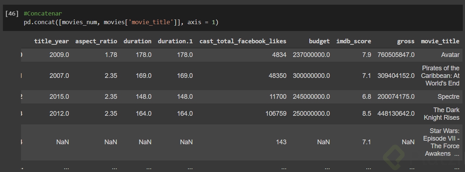This screenshot has width=465, height=172.
Task: Select The Dark Knight Rises title cell
Action: pyautogui.click(x=442, y=114)
